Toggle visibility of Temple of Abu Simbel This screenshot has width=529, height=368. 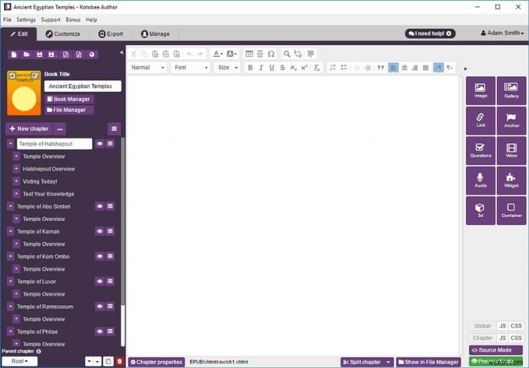click(100, 207)
